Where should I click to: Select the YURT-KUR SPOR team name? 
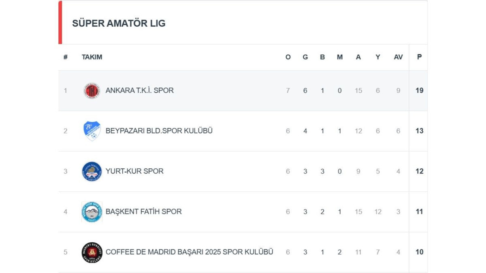[x=134, y=171]
